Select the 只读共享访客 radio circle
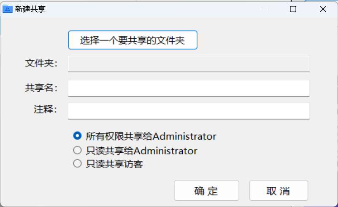 point(77,164)
